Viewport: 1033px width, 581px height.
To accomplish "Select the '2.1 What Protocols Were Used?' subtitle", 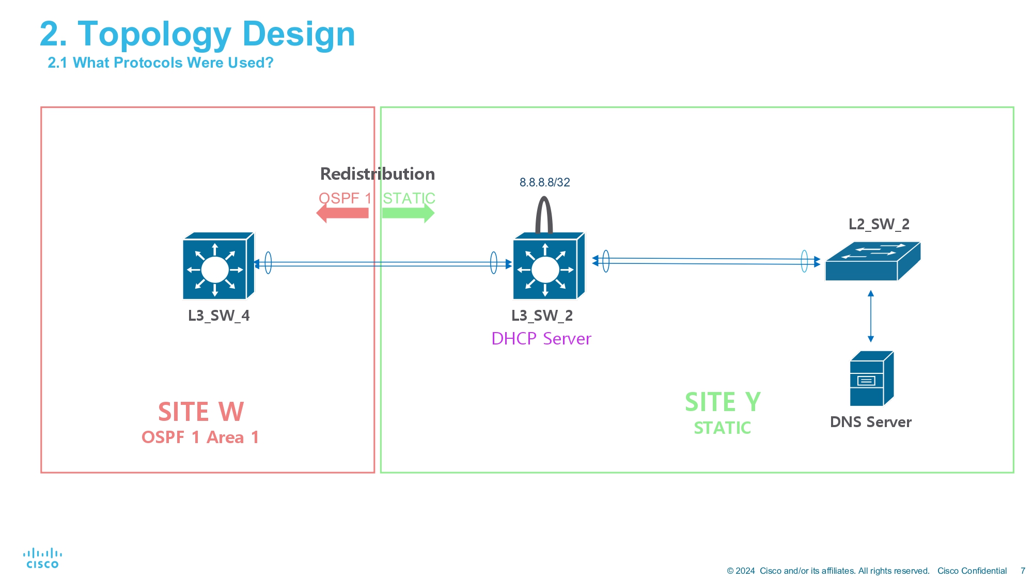I will click(160, 62).
